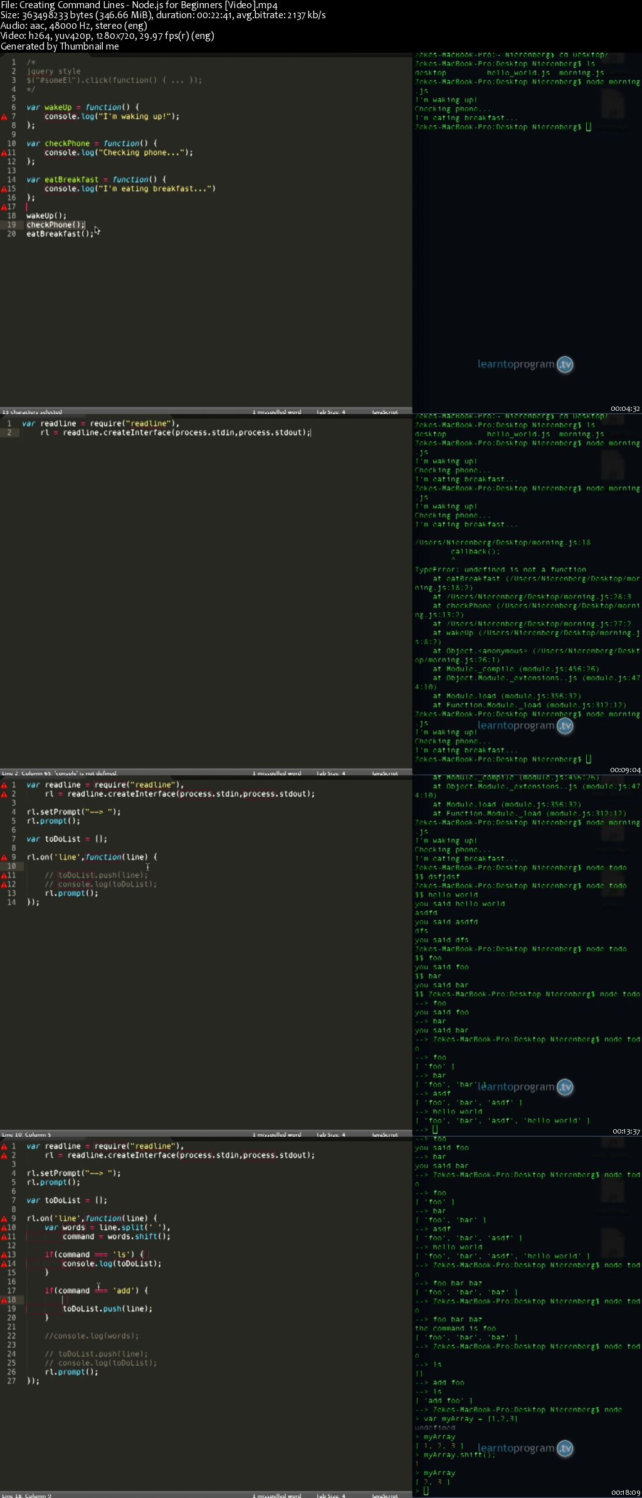Click the highlighted checkPhone(); call on line 19
642x1498 pixels.
pyautogui.click(x=55, y=225)
